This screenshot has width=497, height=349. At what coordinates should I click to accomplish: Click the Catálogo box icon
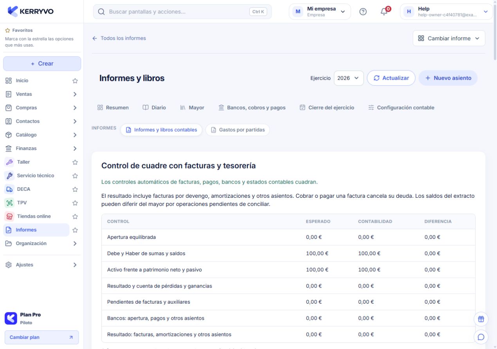(x=9, y=135)
